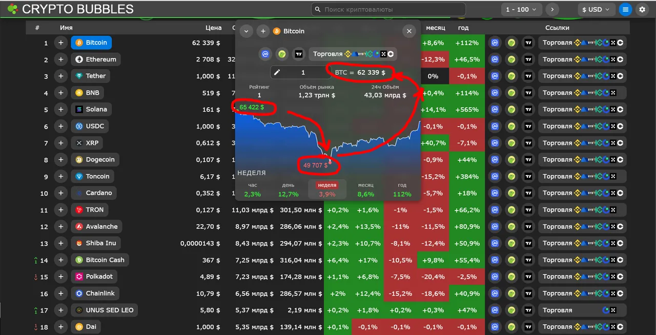The width and height of the screenshot is (656, 335).
Task: Toggle plus button in Cardano row
Action: (61, 193)
